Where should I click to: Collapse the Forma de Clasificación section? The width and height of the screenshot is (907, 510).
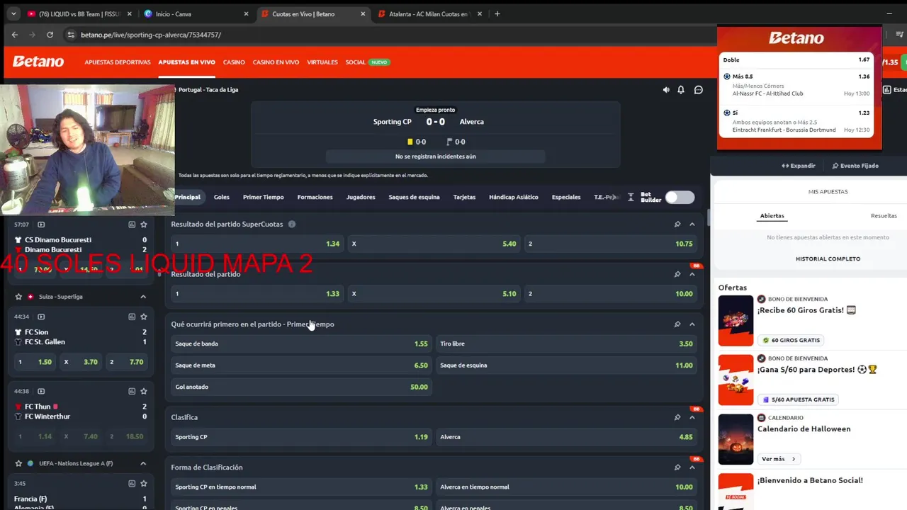tap(692, 467)
